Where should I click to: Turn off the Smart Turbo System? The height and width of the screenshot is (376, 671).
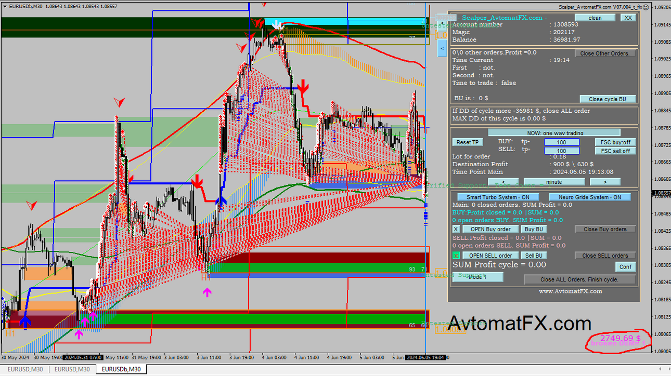tap(498, 197)
